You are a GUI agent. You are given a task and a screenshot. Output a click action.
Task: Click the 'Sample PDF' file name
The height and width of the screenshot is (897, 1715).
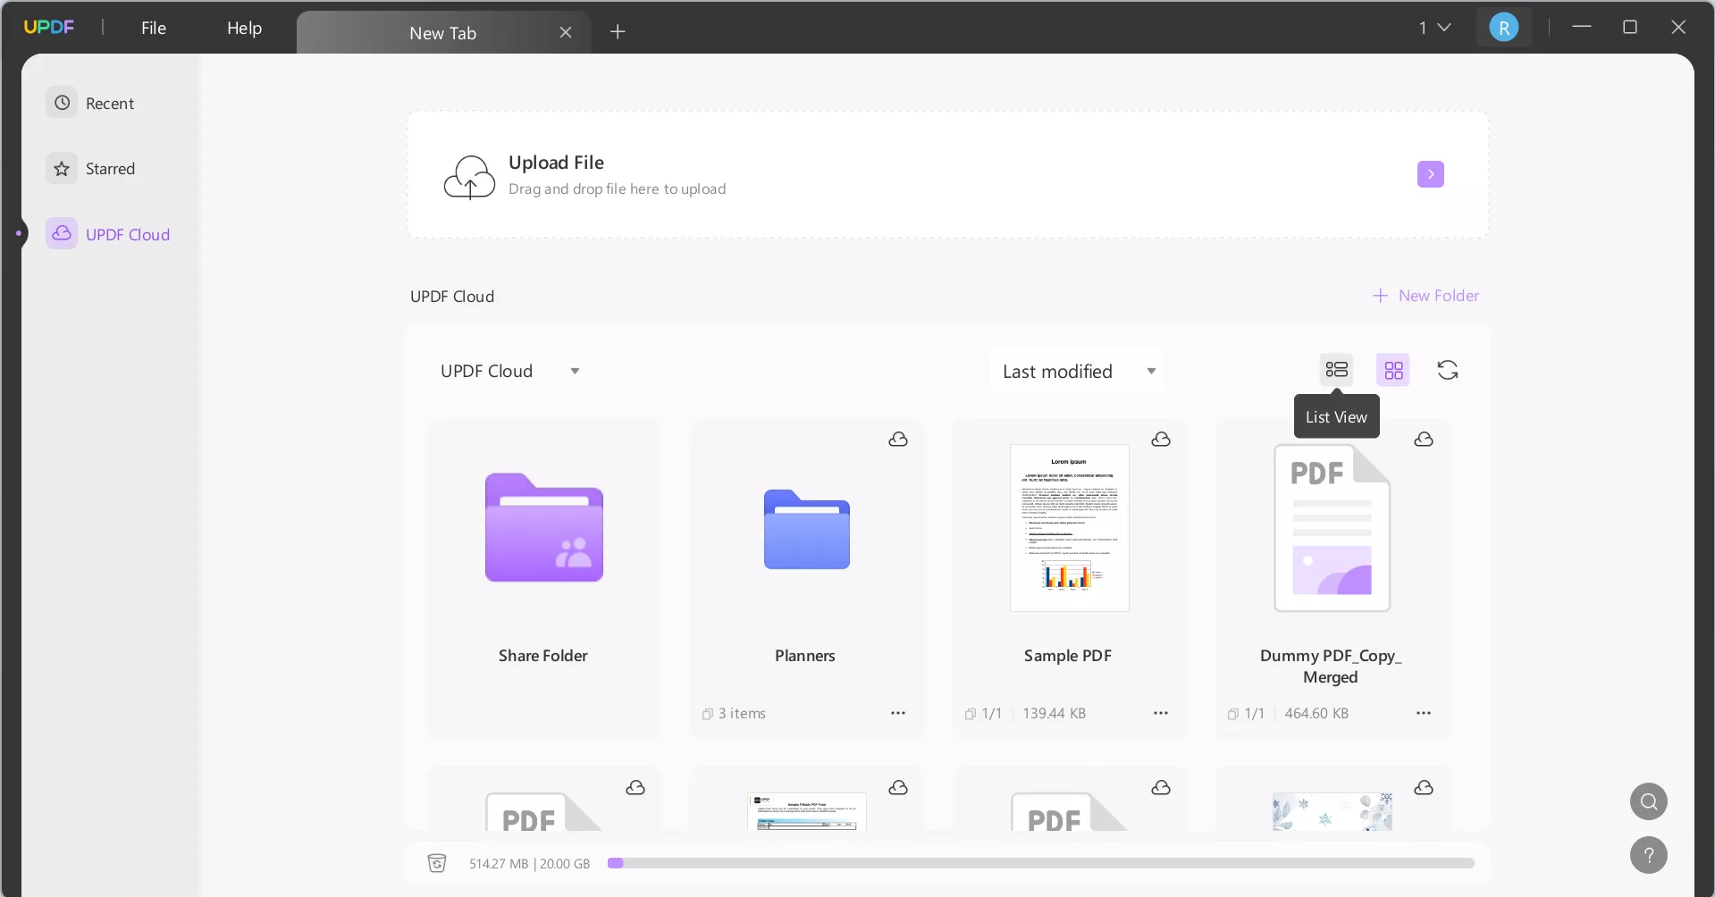pos(1068,656)
